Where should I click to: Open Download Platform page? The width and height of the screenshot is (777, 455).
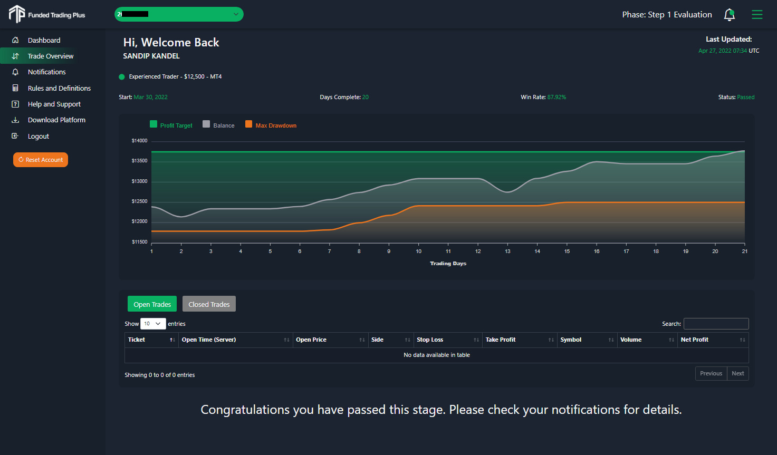coord(56,120)
